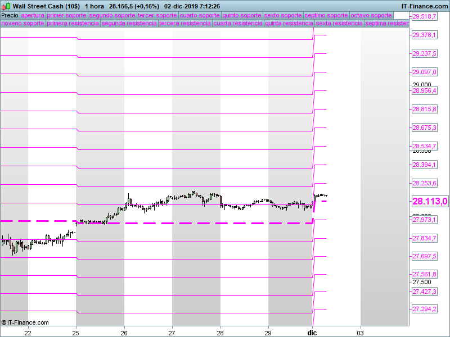
Task: Click the price 28.156,5 (+0,16%) readout
Action: [134, 6]
